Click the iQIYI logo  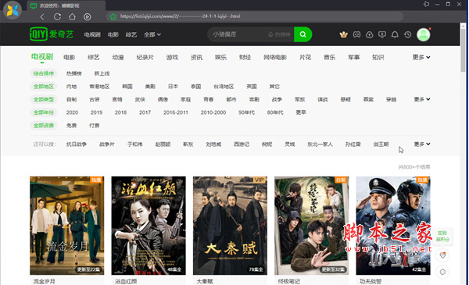click(52, 34)
